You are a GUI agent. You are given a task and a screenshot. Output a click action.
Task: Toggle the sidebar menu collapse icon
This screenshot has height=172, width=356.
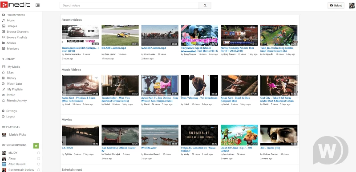click(x=38, y=5)
